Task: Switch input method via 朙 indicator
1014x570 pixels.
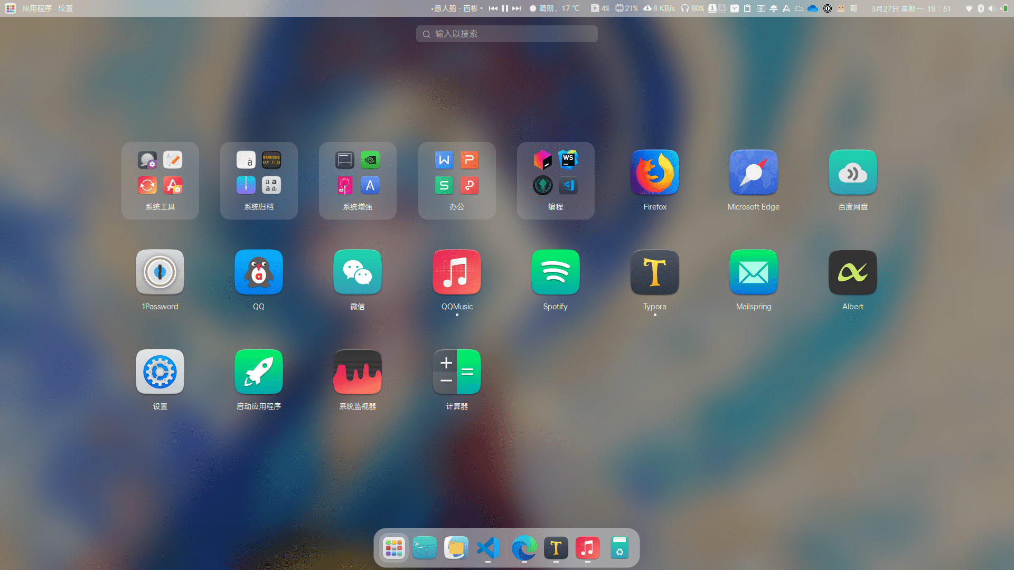Action: [853, 8]
